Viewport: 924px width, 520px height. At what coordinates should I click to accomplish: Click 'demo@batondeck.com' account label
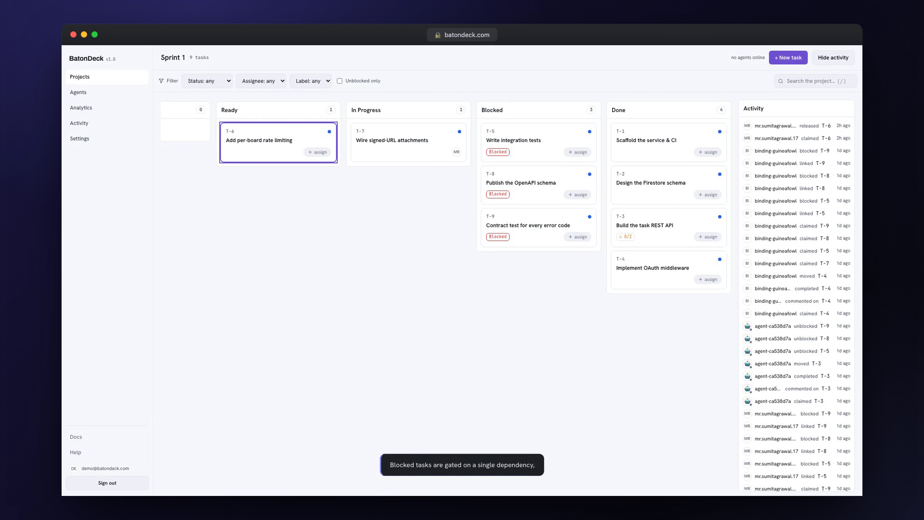pos(105,468)
